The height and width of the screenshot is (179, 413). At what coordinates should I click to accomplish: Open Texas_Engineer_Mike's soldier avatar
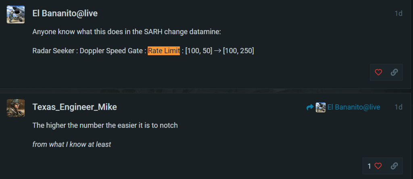pyautogui.click(x=16, y=108)
